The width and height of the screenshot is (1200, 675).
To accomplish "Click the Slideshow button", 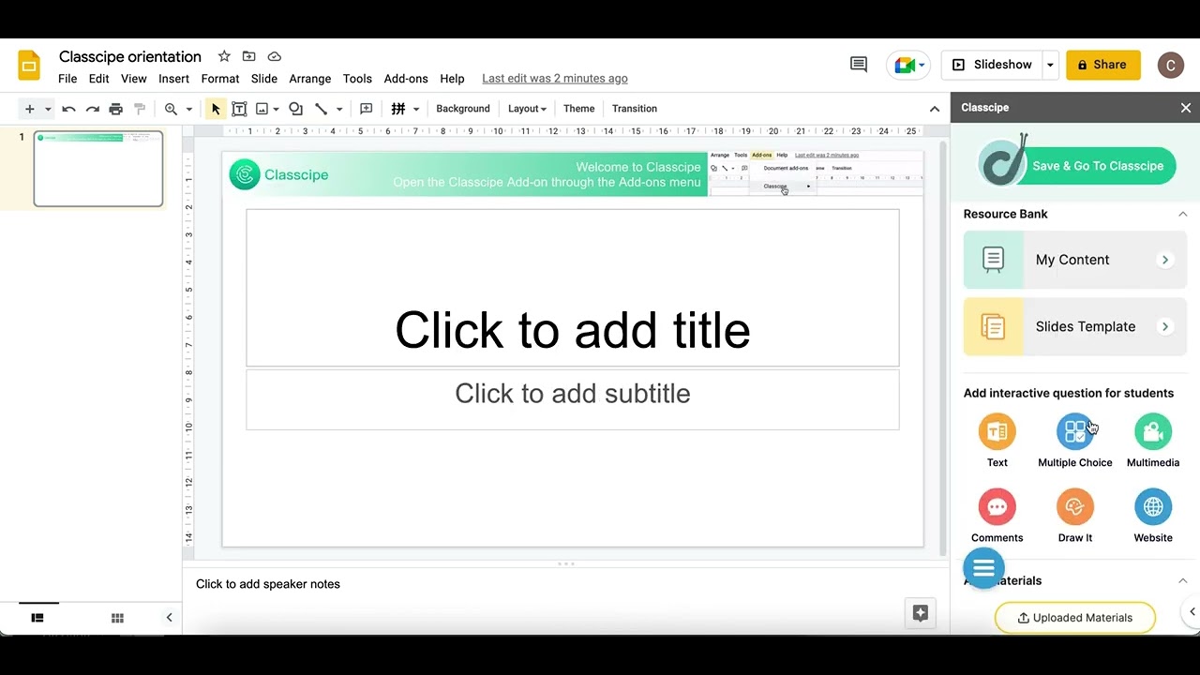I will click(x=992, y=65).
